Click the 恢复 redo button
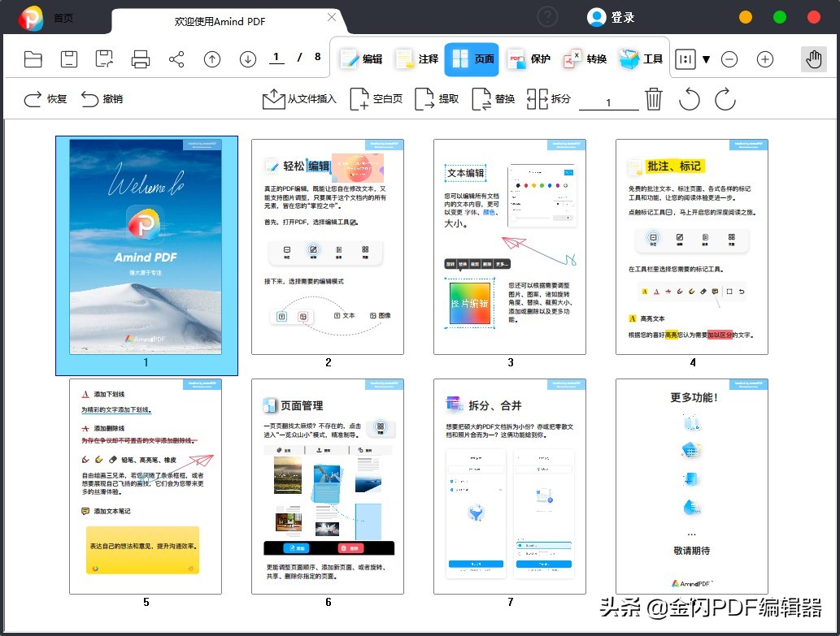 point(46,99)
